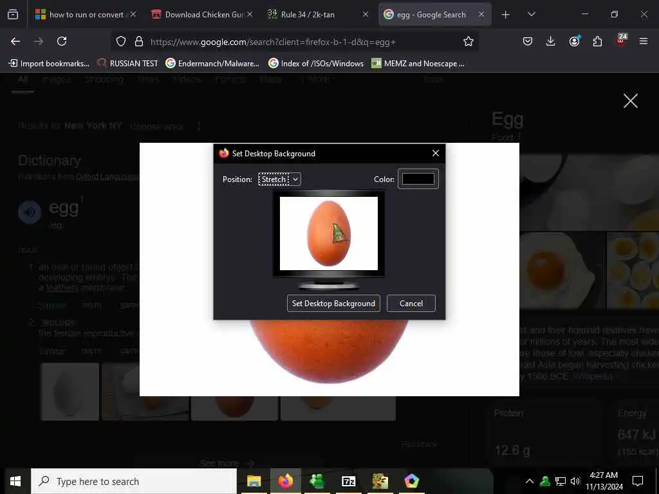Switch to the 'how to run or convert' tab
The width and height of the screenshot is (659, 494).
click(86, 14)
